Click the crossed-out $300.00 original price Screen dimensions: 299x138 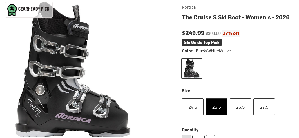(213, 33)
